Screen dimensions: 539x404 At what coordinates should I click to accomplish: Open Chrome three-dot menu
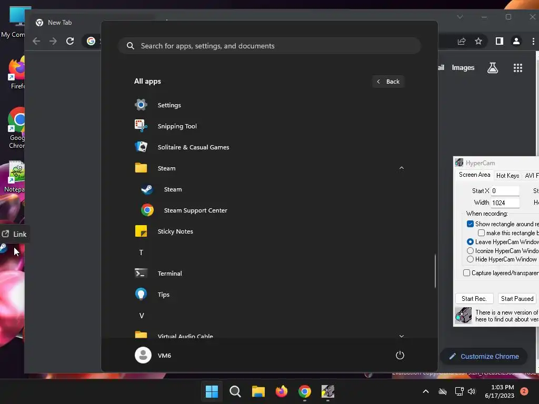[533, 41]
